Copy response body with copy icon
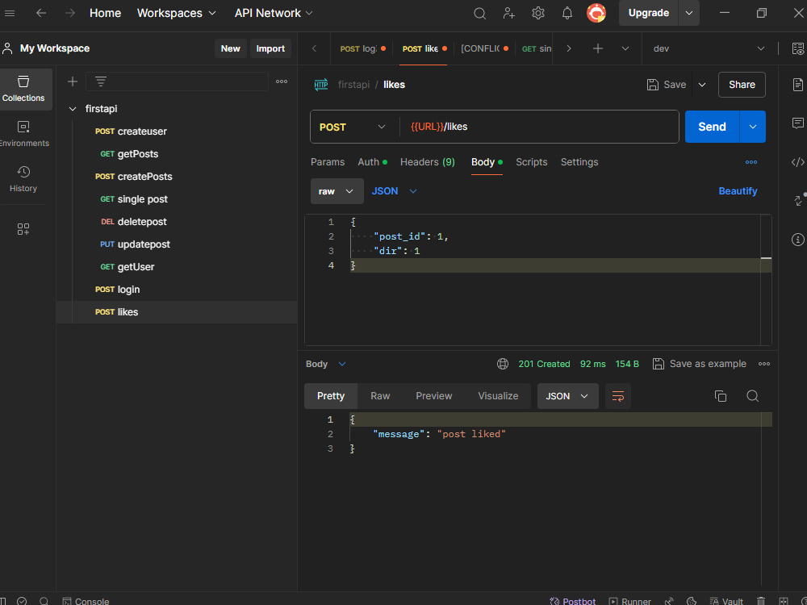The width and height of the screenshot is (807, 605). coord(721,395)
